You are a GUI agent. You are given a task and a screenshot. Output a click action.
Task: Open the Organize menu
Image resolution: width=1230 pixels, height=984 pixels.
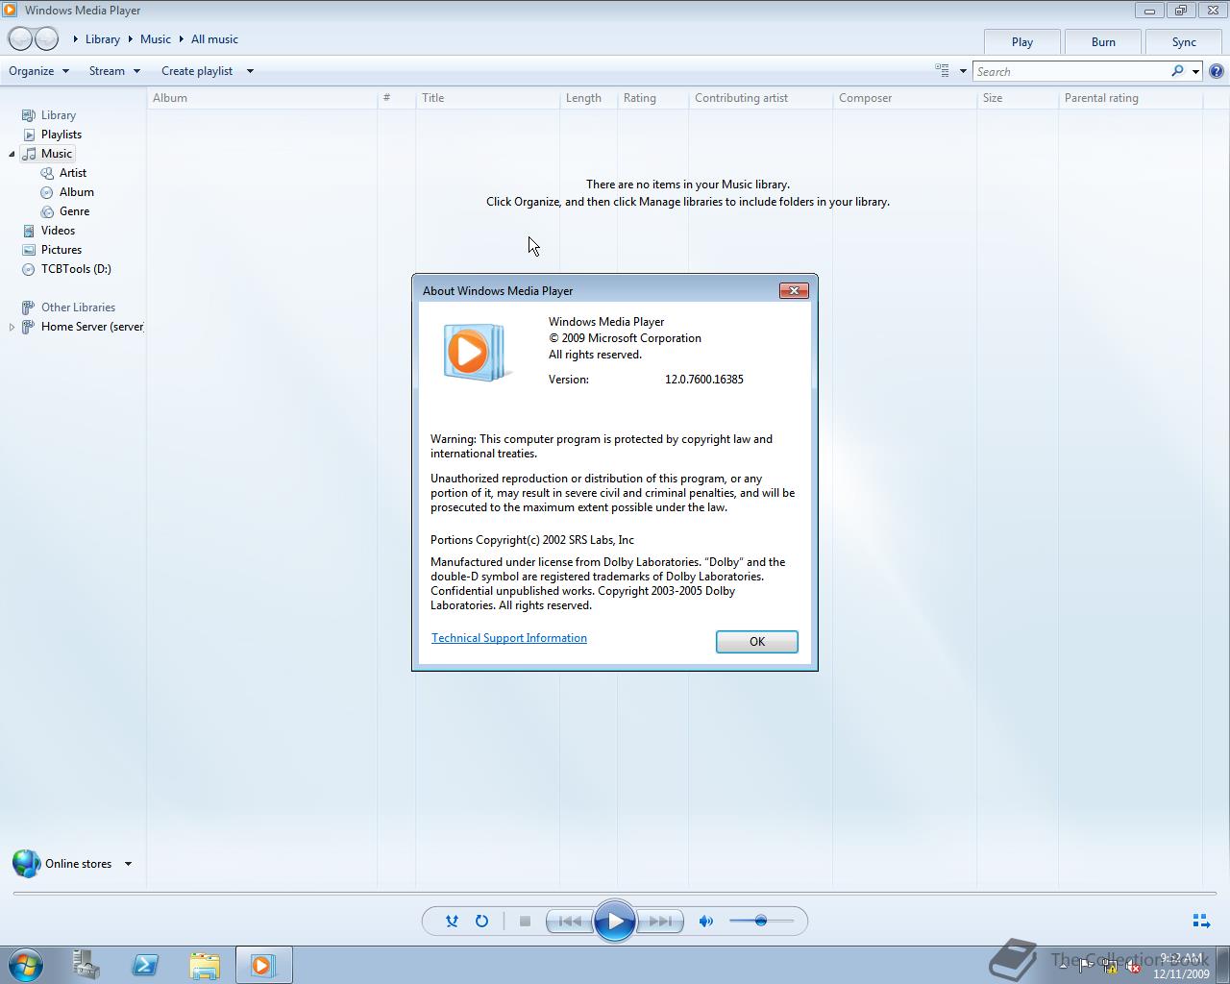click(38, 71)
